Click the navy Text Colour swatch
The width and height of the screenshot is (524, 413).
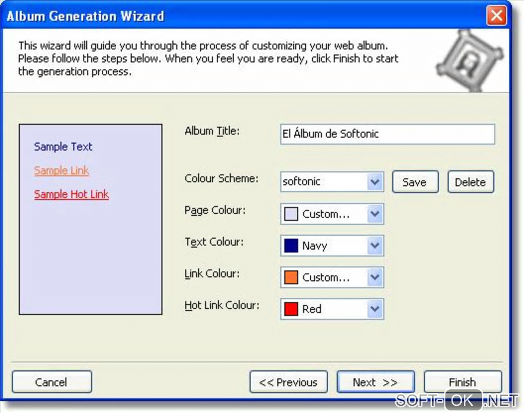(291, 246)
